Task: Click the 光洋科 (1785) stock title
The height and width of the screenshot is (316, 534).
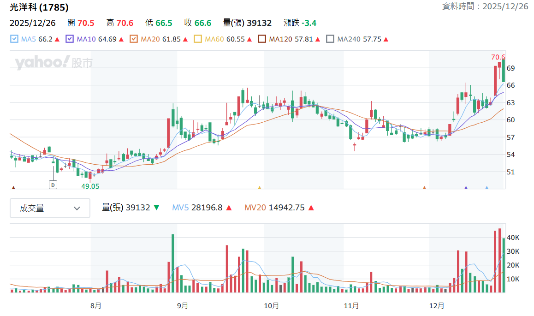Action: tap(39, 7)
